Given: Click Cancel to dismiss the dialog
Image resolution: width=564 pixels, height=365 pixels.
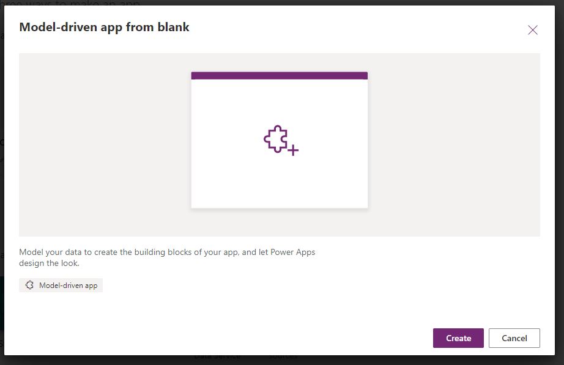Looking at the screenshot, I should tap(514, 337).
